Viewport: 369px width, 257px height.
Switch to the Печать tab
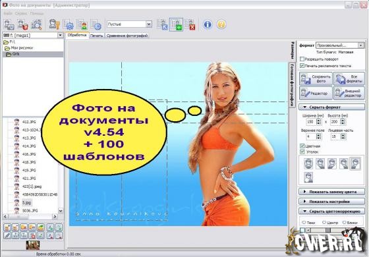click(96, 36)
